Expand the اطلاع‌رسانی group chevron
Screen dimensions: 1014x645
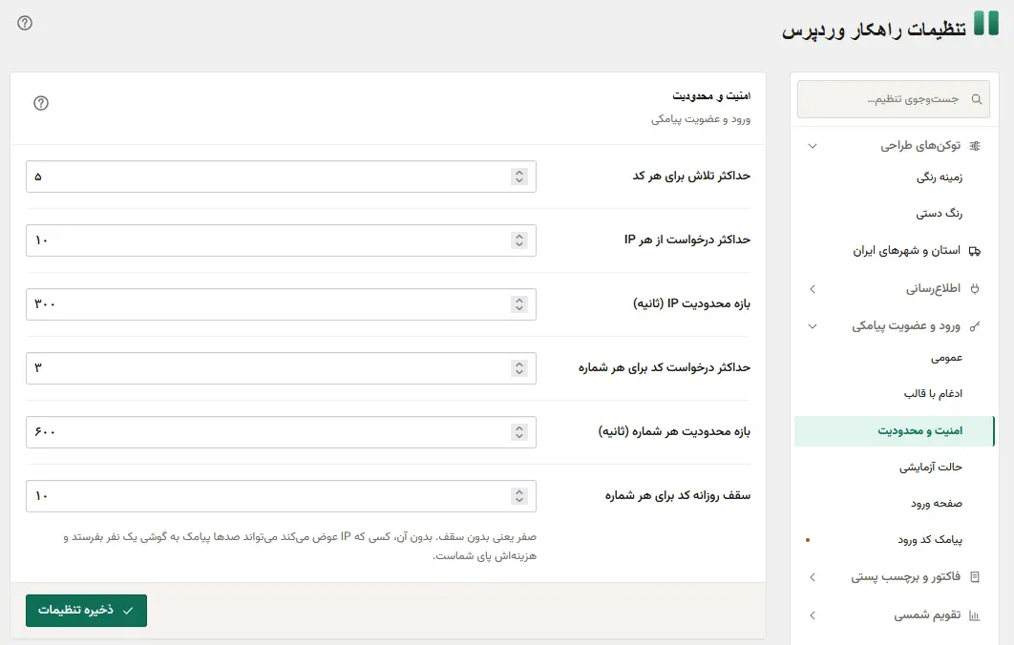click(x=813, y=289)
